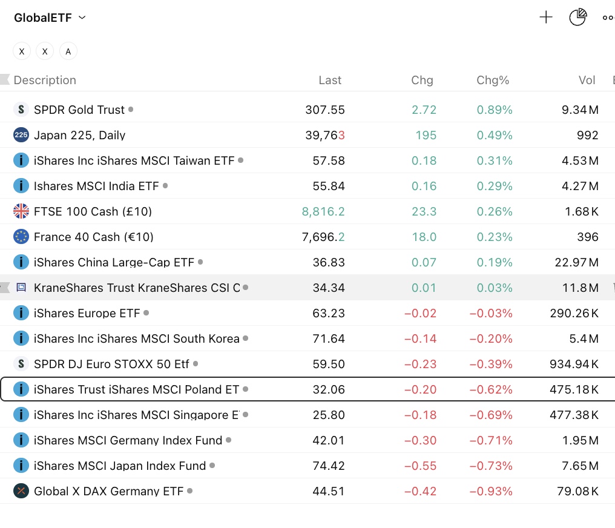Screen dimensions: 615x528
Task: Select France 40 Cash (€10) name
Action: (x=94, y=237)
